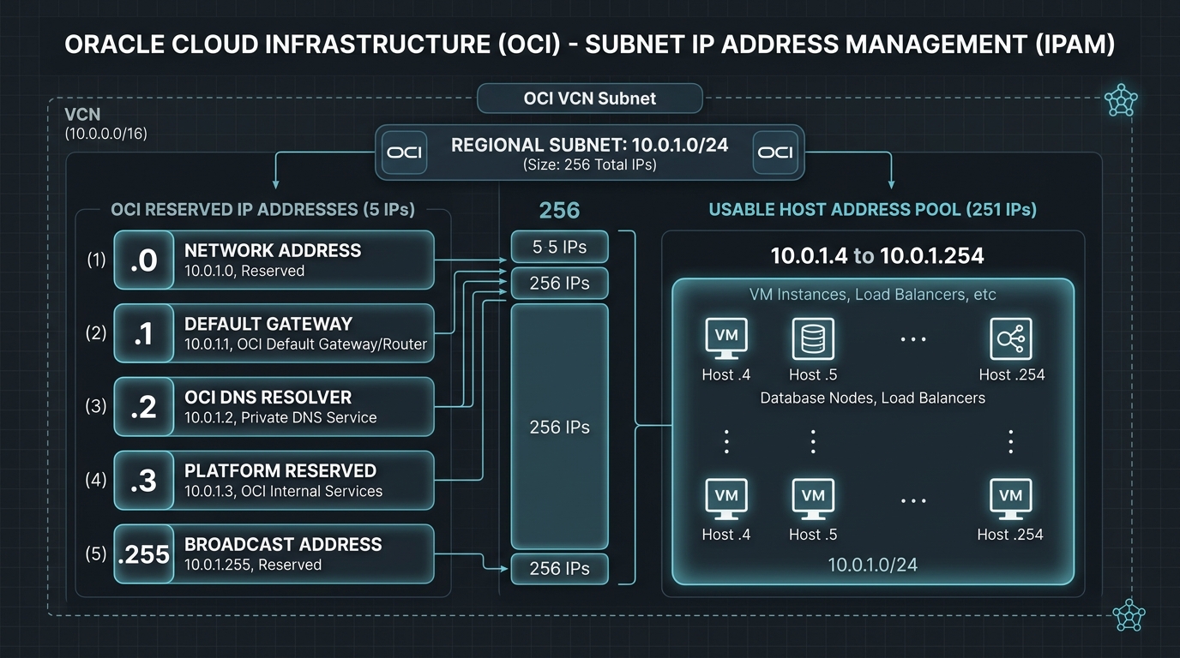This screenshot has height=658, width=1180.
Task: Click '10.0.1.0/24' label at the pool's bottom
Action: pos(873,565)
